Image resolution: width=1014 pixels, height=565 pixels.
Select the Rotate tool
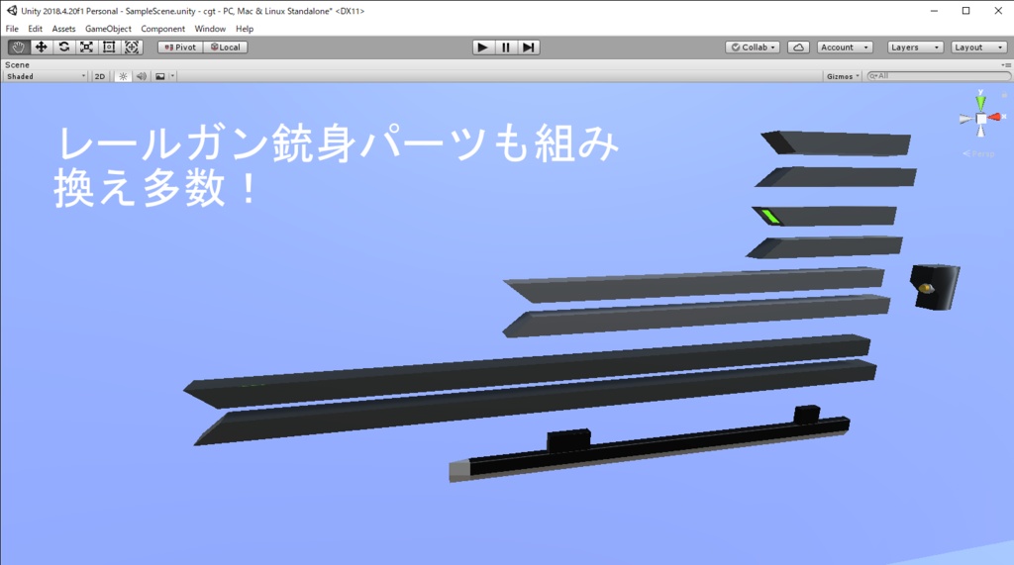tap(63, 47)
